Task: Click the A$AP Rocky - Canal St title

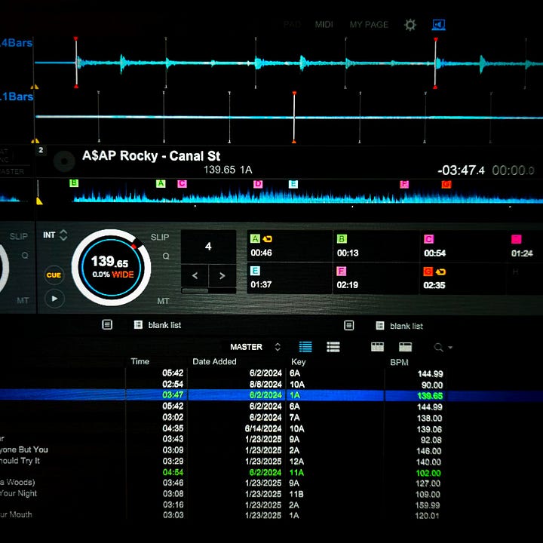Action: [151, 156]
